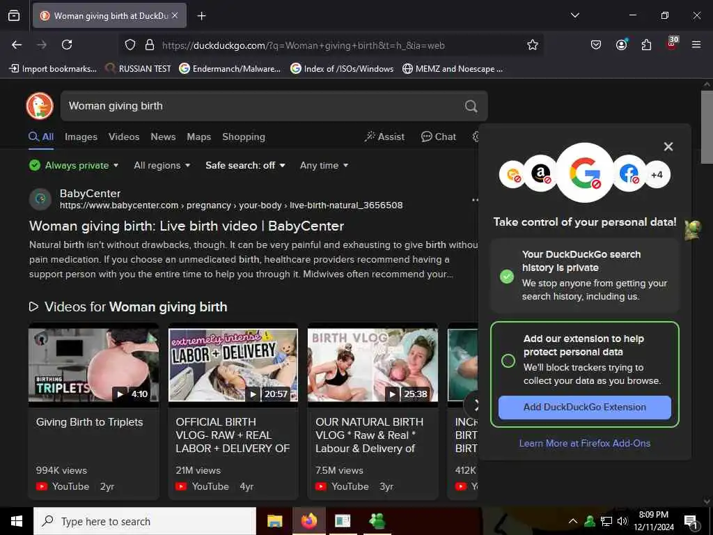
Task: Select the All results tab
Action: point(41,137)
